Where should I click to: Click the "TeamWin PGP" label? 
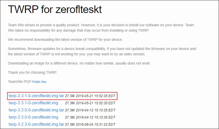19,82
